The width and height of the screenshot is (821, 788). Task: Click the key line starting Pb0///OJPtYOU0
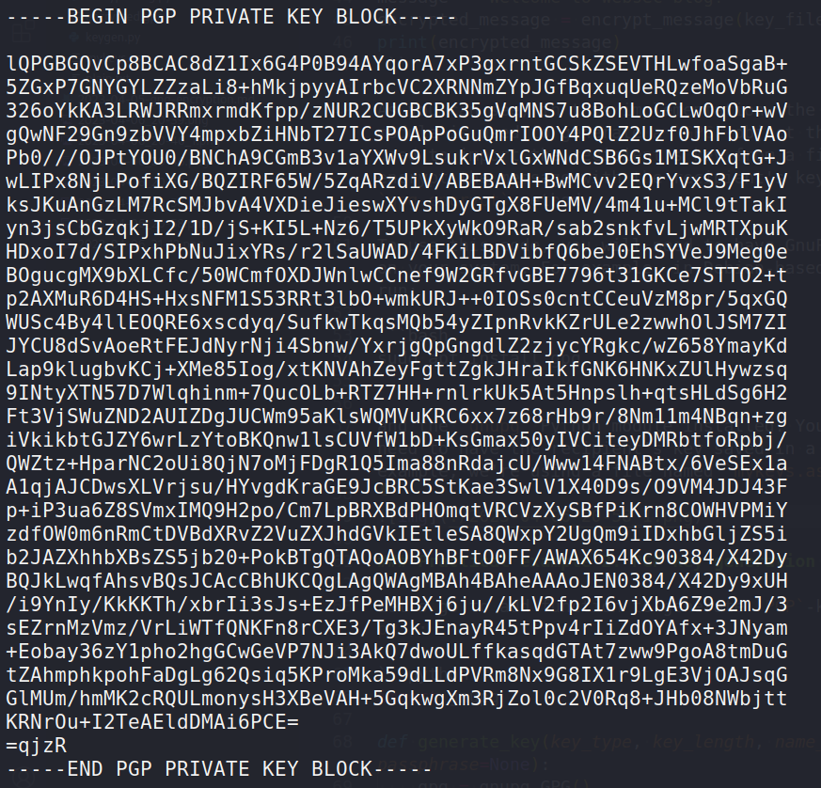tap(396, 158)
